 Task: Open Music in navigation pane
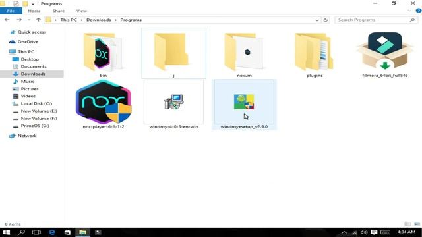pos(28,81)
